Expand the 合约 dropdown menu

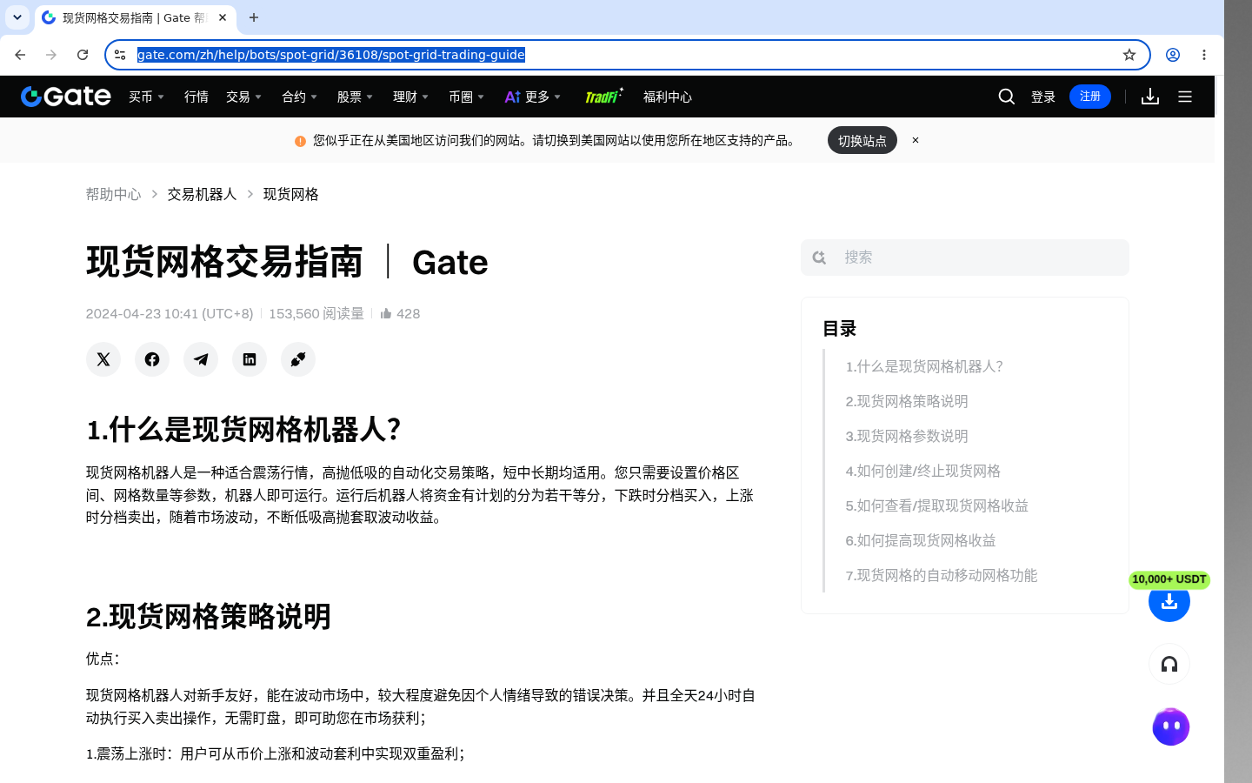(299, 97)
